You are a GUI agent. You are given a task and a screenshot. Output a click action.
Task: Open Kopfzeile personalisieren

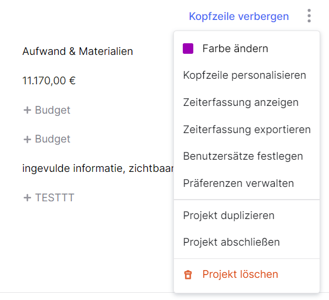pyautogui.click(x=246, y=75)
